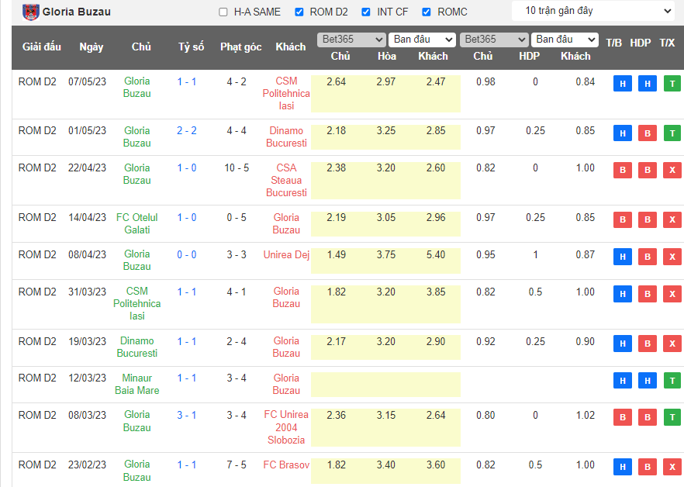This screenshot has width=684, height=487.
Task: Click blue H result badge in 08/04/23 row
Action: (622, 257)
